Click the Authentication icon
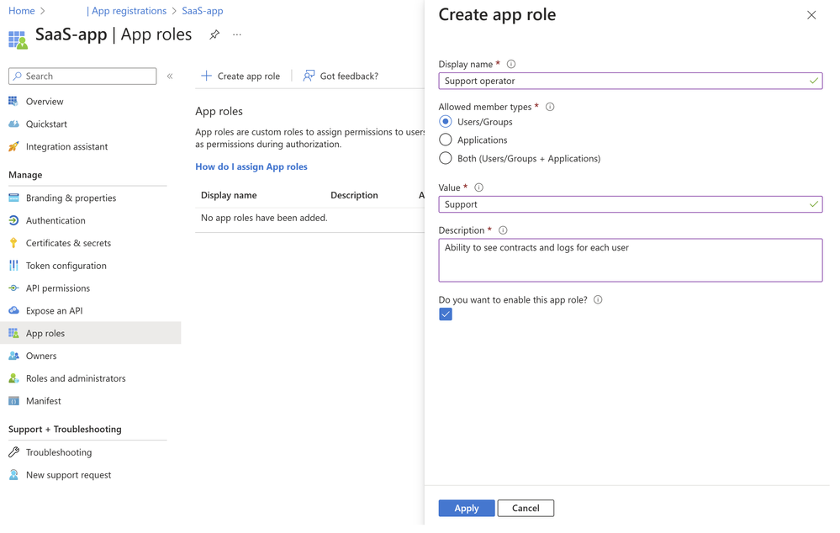The height and width of the screenshot is (533, 840). pyautogui.click(x=13, y=220)
